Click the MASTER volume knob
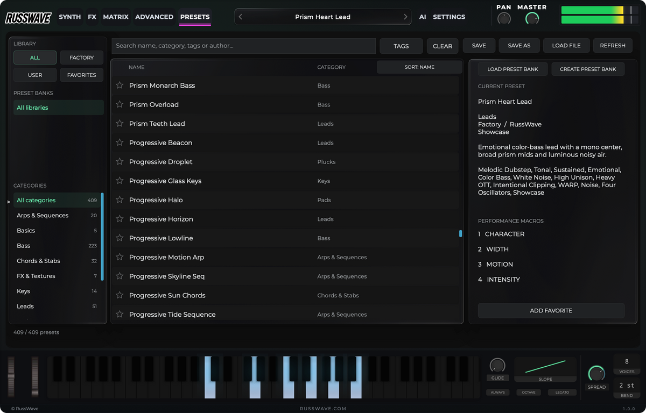646x413 pixels. click(x=532, y=19)
